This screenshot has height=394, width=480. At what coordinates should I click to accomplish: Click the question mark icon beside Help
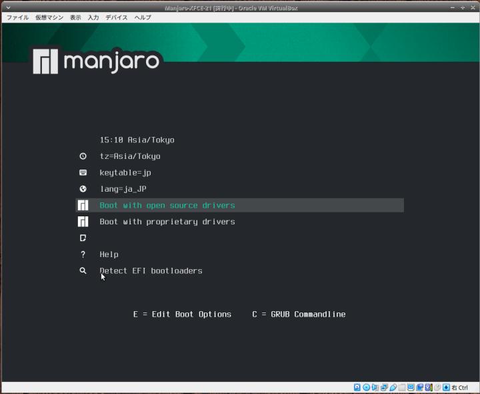click(83, 254)
